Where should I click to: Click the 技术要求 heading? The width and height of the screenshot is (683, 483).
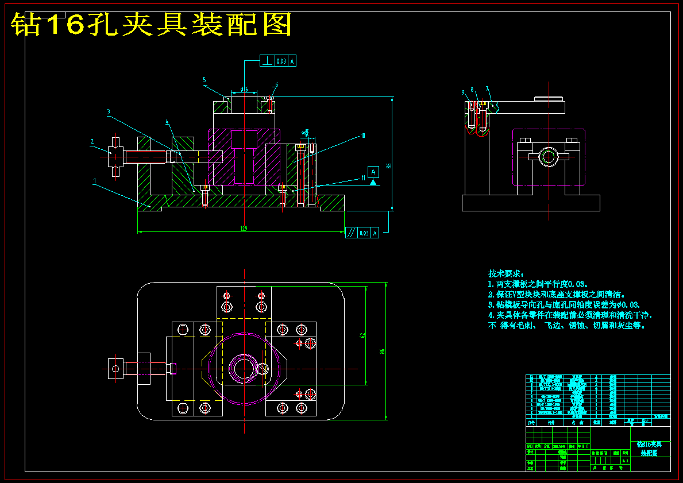pos(506,273)
